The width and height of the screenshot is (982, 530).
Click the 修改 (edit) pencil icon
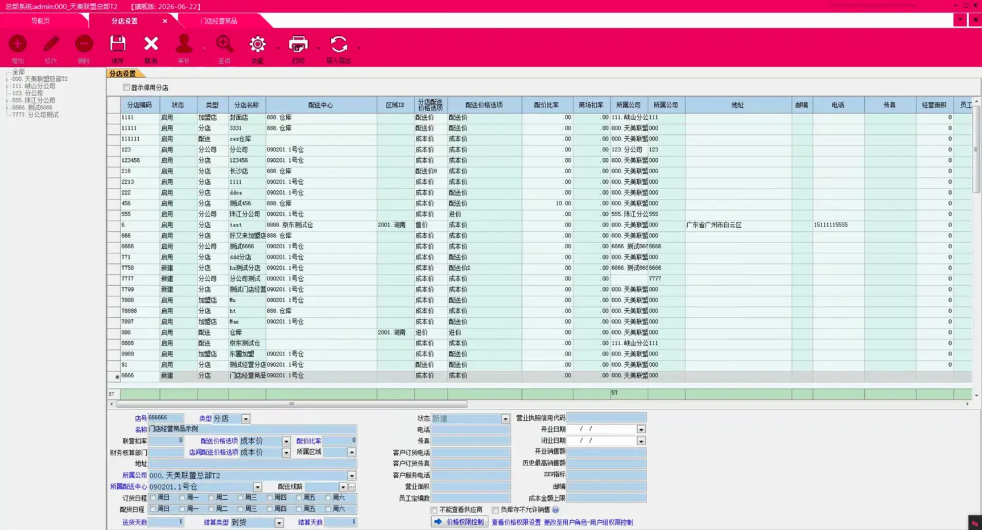click(51, 43)
